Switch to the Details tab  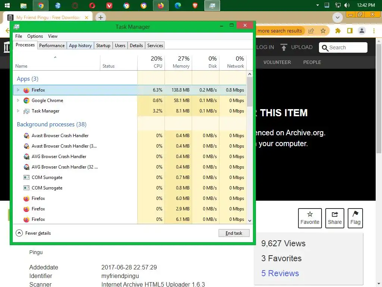point(136,45)
